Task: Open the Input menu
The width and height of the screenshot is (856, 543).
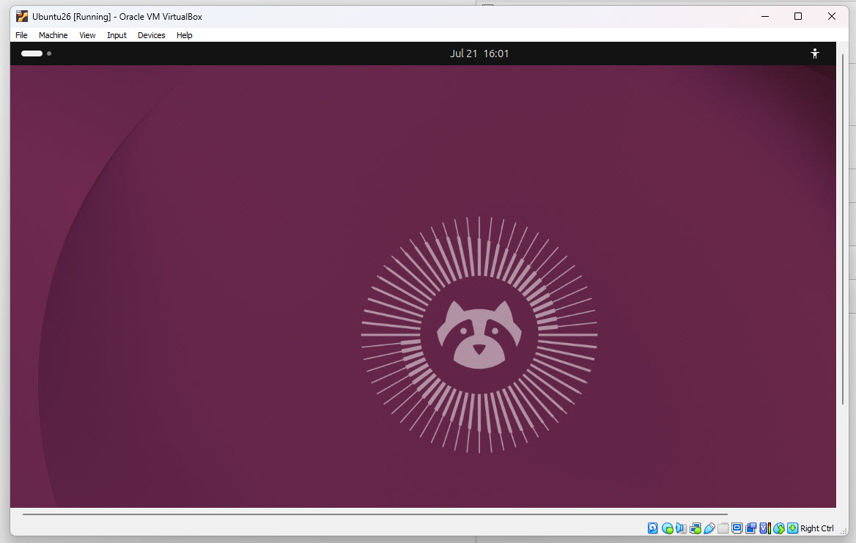Action: click(117, 35)
